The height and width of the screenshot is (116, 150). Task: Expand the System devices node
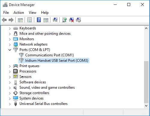pyautogui.click(x=10, y=99)
